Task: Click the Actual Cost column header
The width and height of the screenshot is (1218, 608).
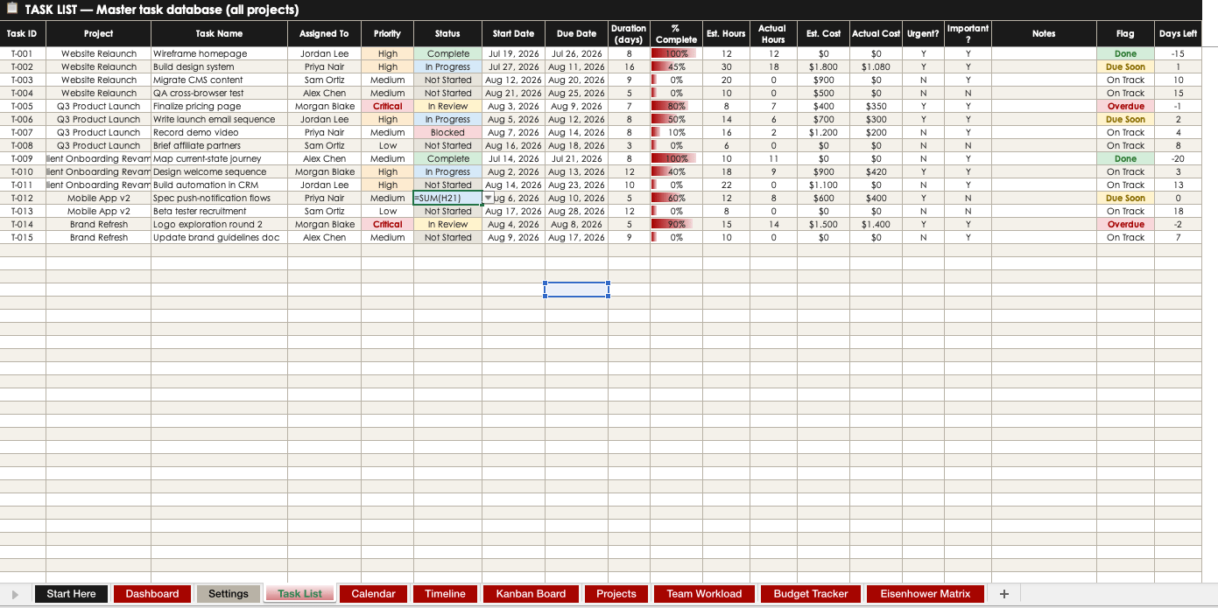Action: pos(876,33)
